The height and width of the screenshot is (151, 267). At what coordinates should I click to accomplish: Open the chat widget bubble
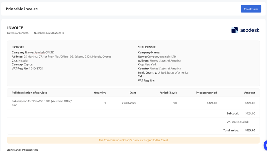265,145
